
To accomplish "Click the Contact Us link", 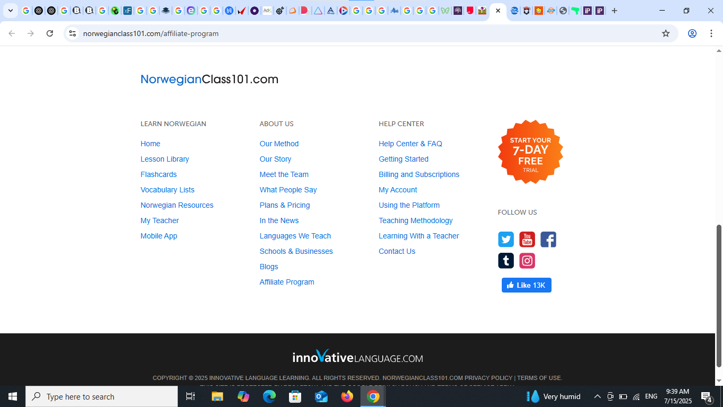I will (397, 251).
